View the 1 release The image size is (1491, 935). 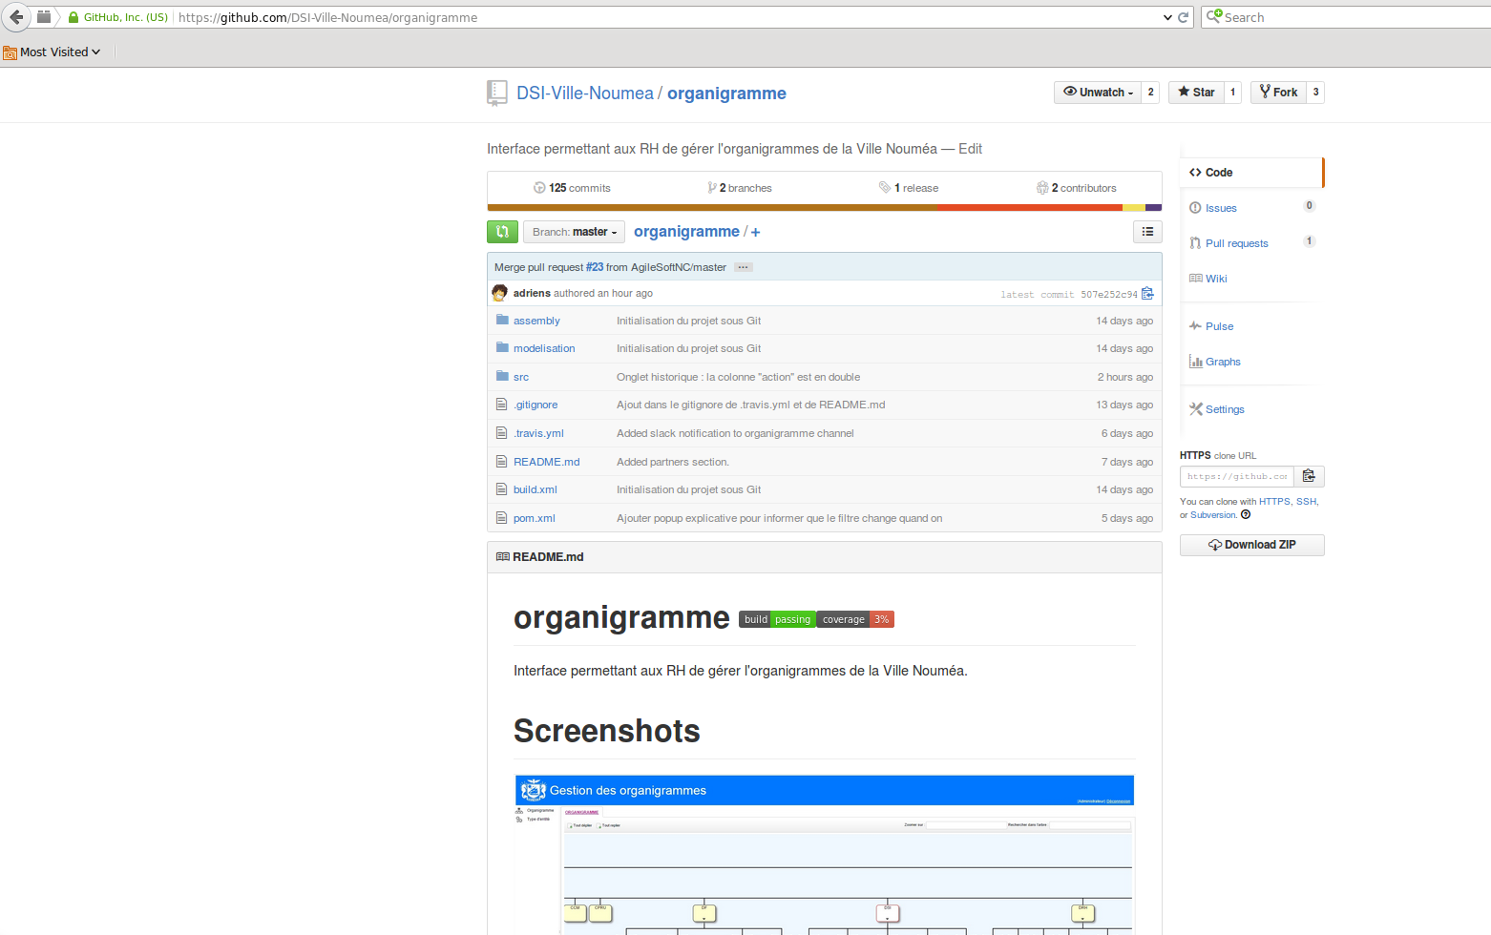(x=909, y=188)
